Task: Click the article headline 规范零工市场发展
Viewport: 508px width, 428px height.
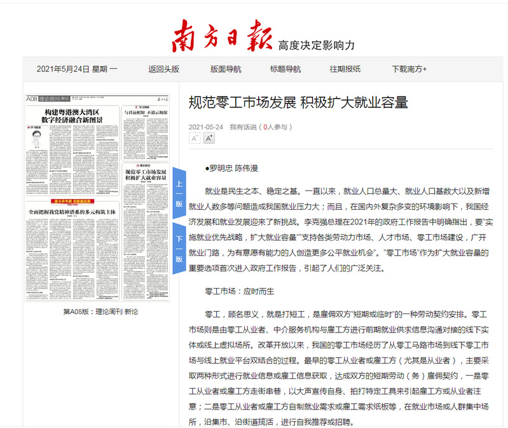Action: click(298, 102)
